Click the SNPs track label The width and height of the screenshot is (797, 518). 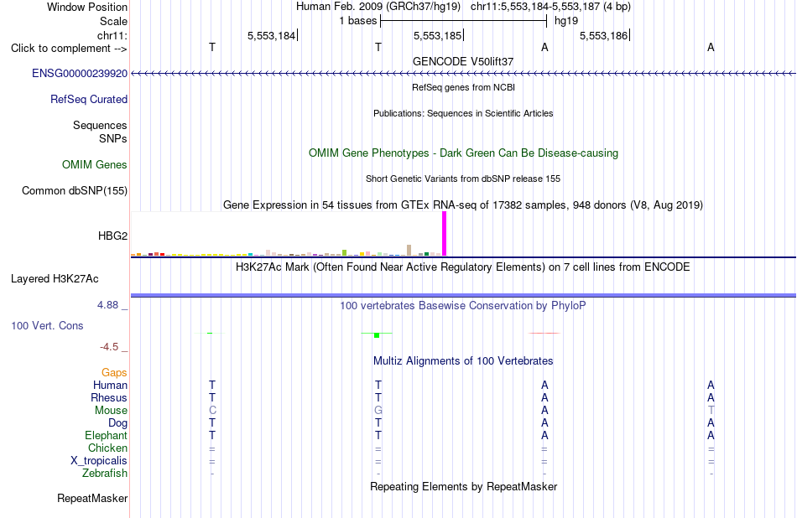(x=113, y=138)
